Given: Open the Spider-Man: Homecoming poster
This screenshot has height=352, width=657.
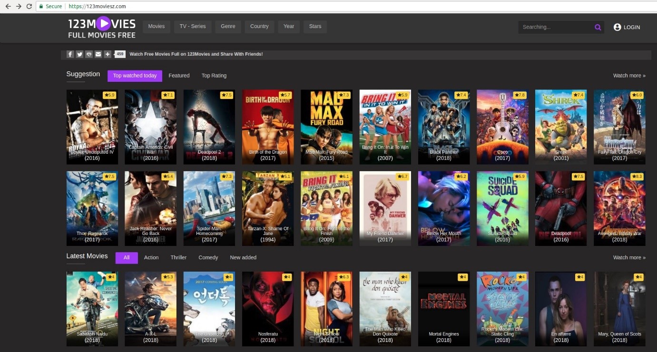Looking at the screenshot, I should point(209,209).
